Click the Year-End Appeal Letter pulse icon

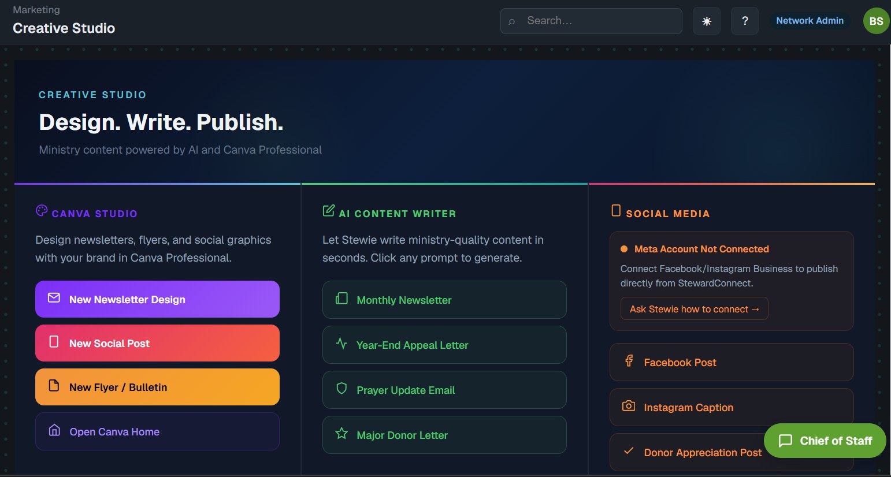click(341, 344)
